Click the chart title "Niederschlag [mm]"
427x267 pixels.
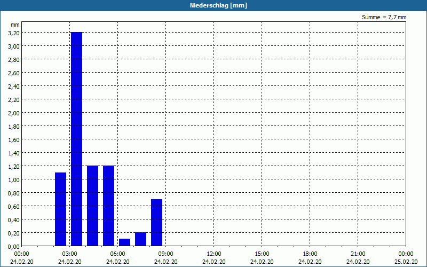pyautogui.click(x=218, y=5)
